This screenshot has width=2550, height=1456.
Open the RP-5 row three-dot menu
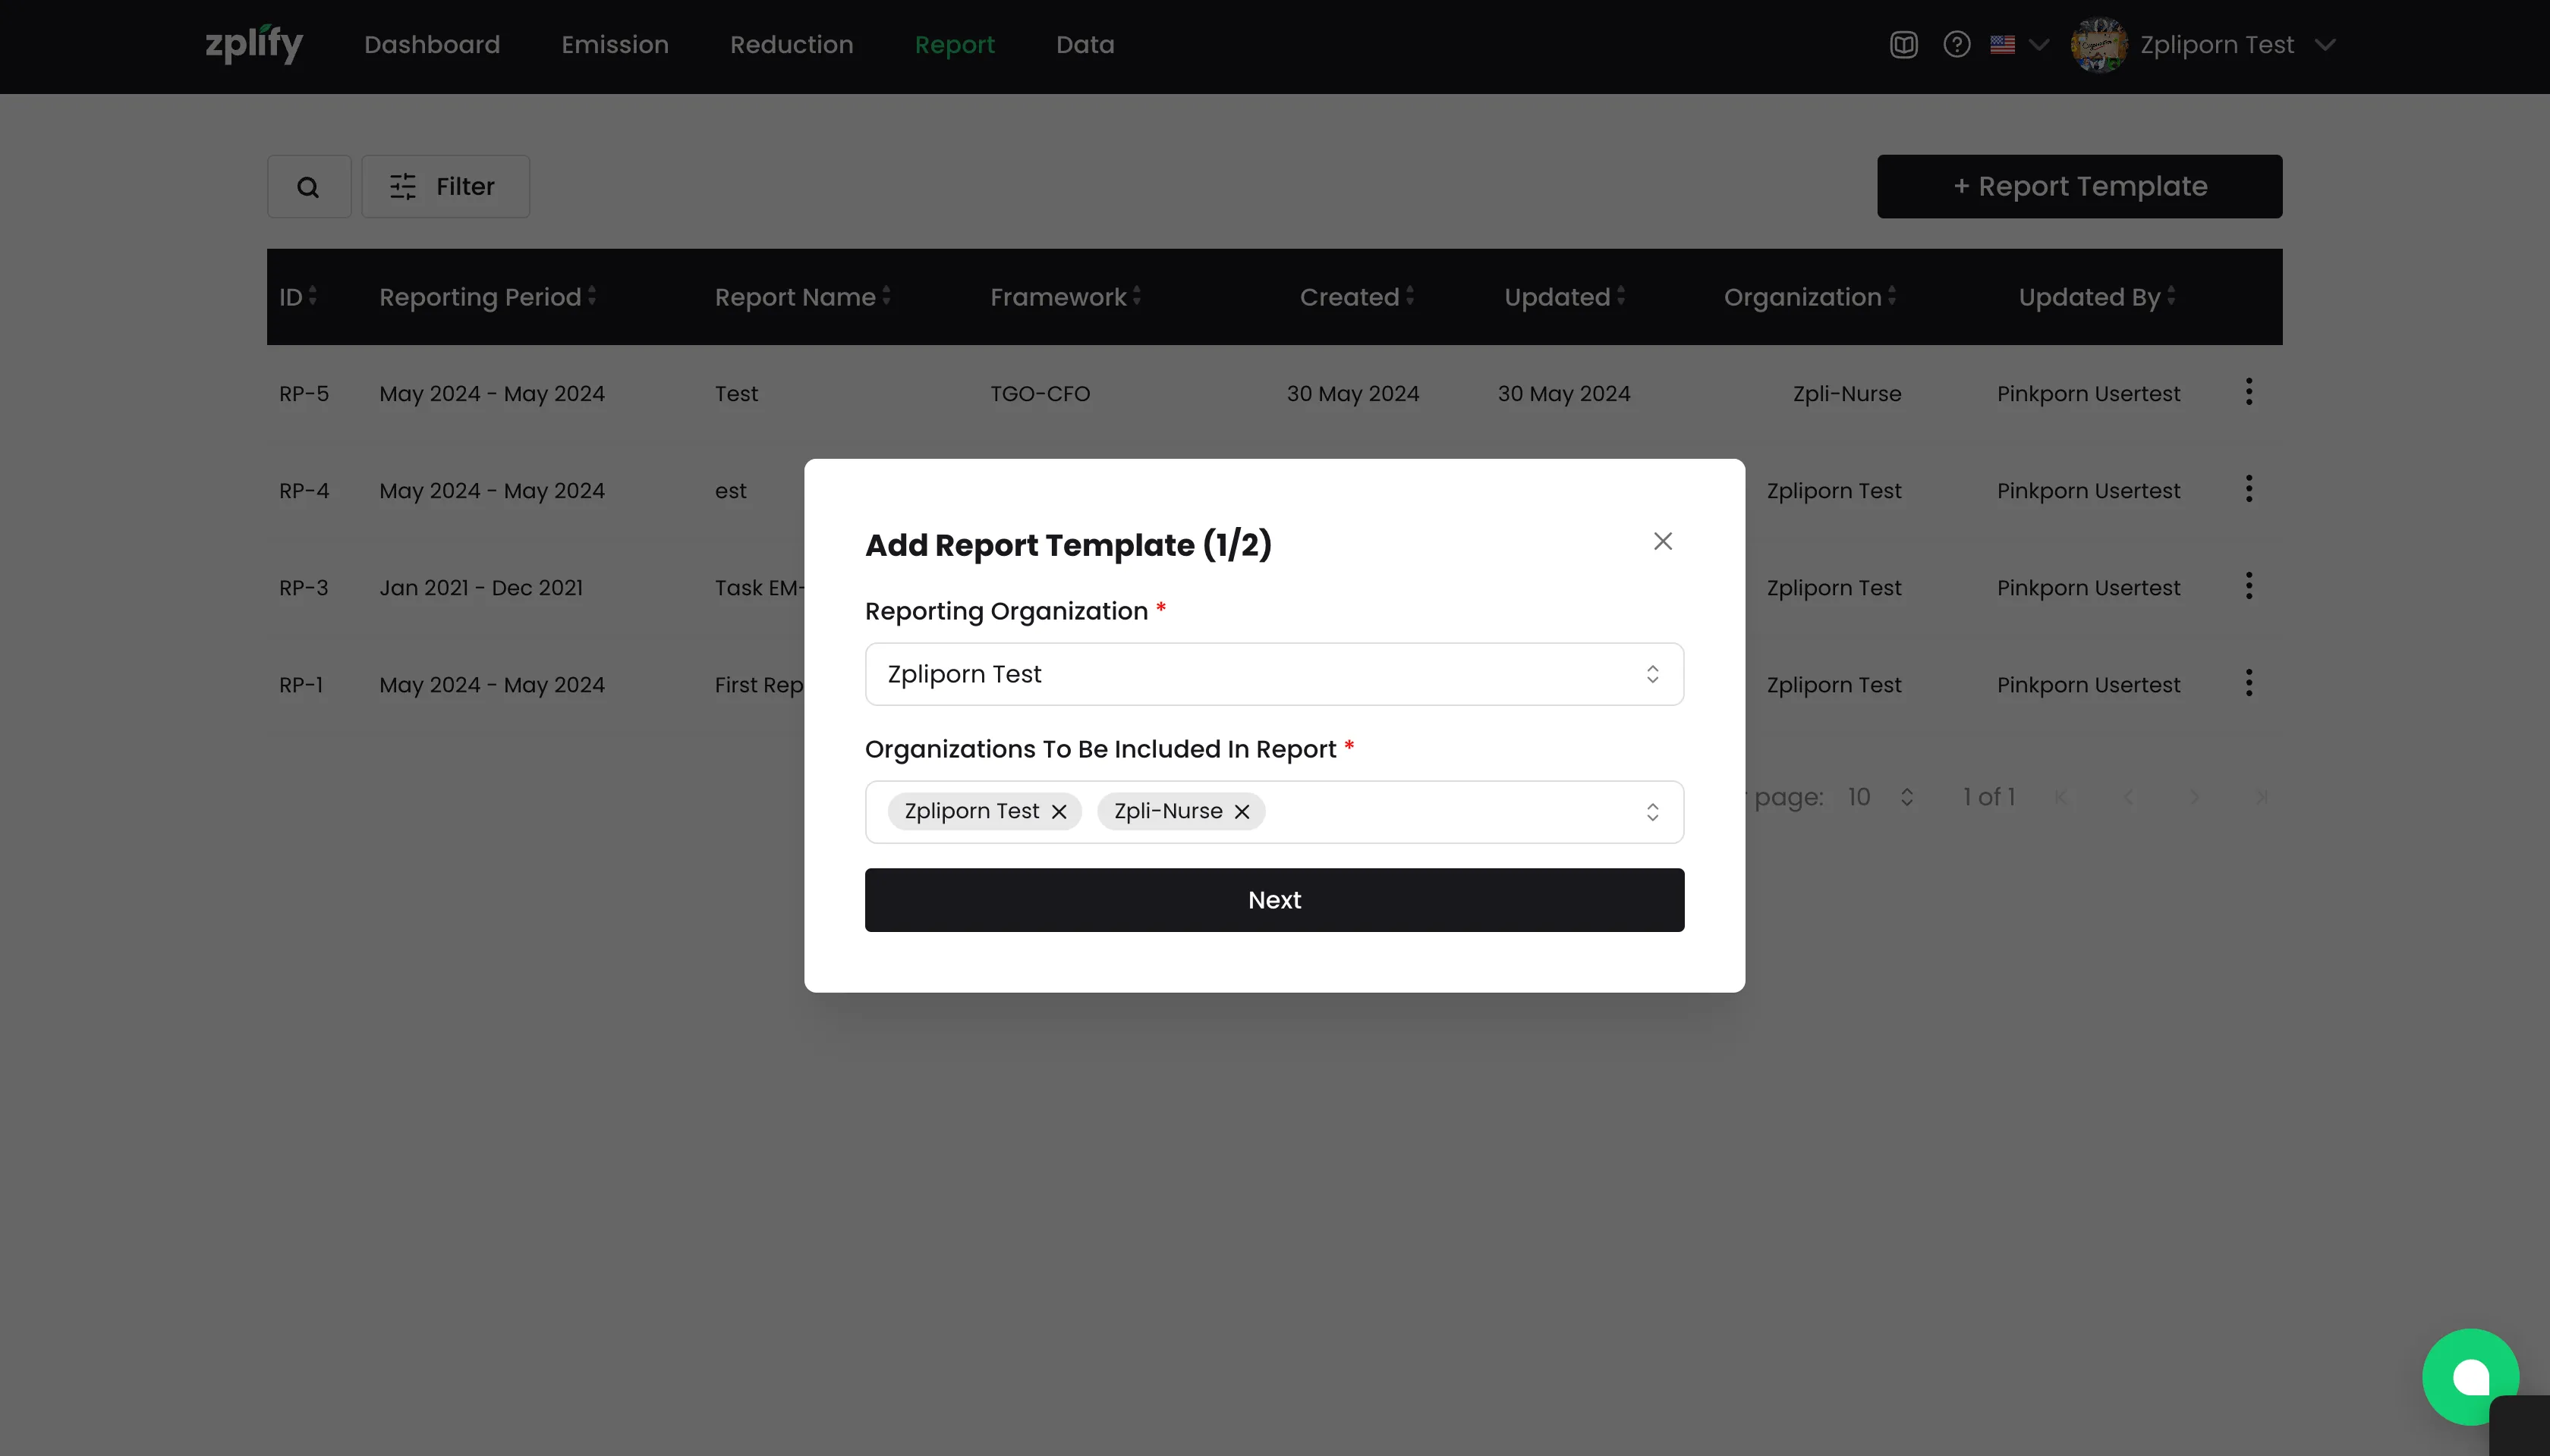point(2249,392)
